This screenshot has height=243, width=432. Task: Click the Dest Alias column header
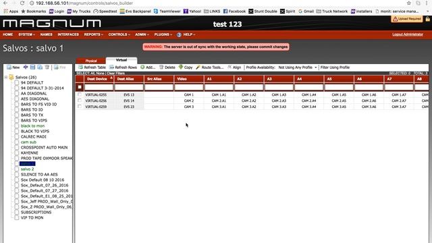tap(129, 79)
